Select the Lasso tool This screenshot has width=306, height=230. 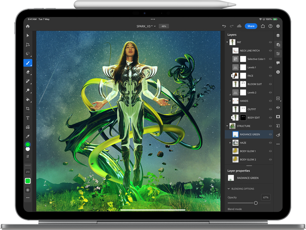28,54
